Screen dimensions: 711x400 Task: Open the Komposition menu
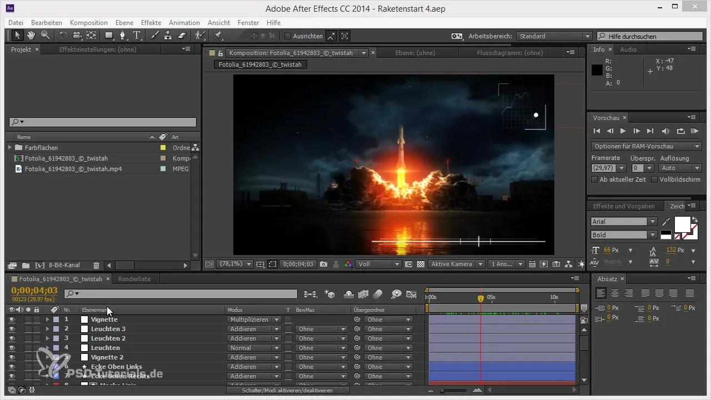click(x=89, y=23)
